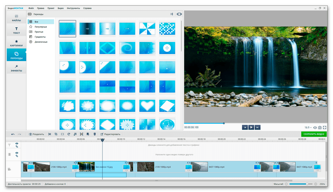Click the Редактировать button
Viewport: 333px width, 192px height.
coord(110,134)
